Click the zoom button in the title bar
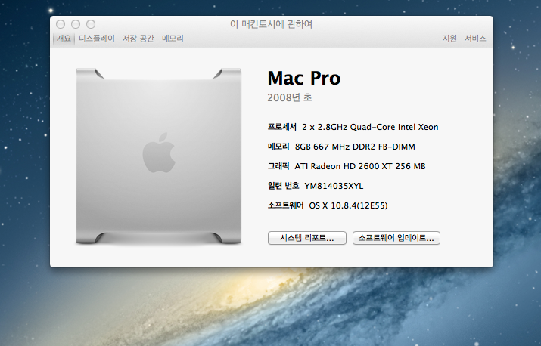 (91, 25)
